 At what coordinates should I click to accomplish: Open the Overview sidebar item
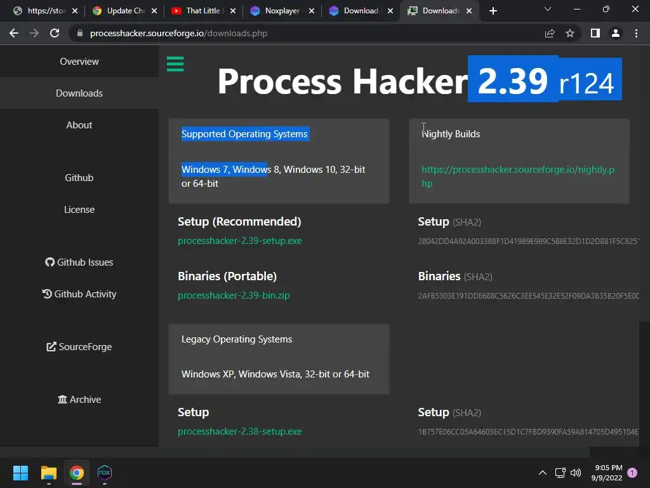79,62
